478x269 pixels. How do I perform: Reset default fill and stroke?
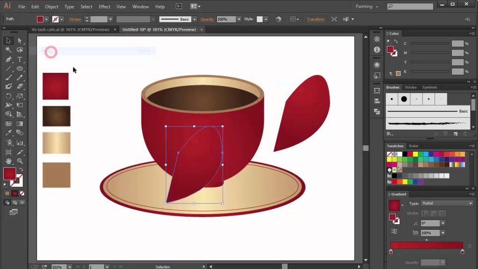[x=6, y=185]
